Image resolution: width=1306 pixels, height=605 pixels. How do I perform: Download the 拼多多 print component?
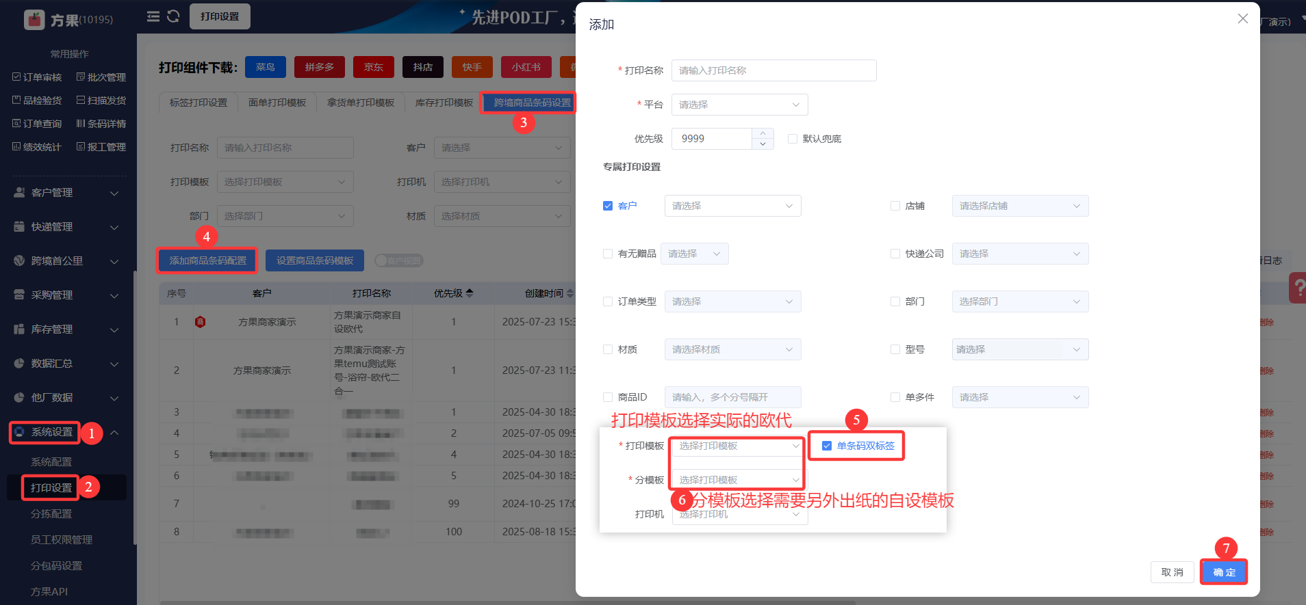[320, 67]
